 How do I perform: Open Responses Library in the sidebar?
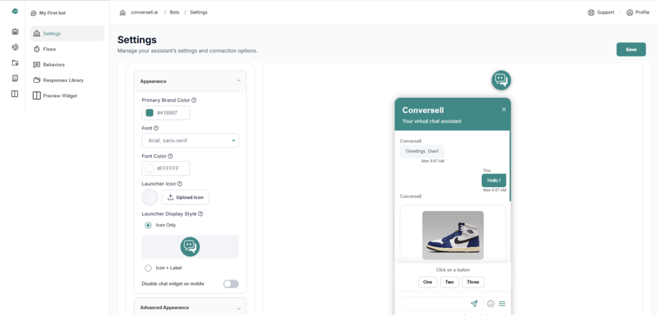click(63, 80)
